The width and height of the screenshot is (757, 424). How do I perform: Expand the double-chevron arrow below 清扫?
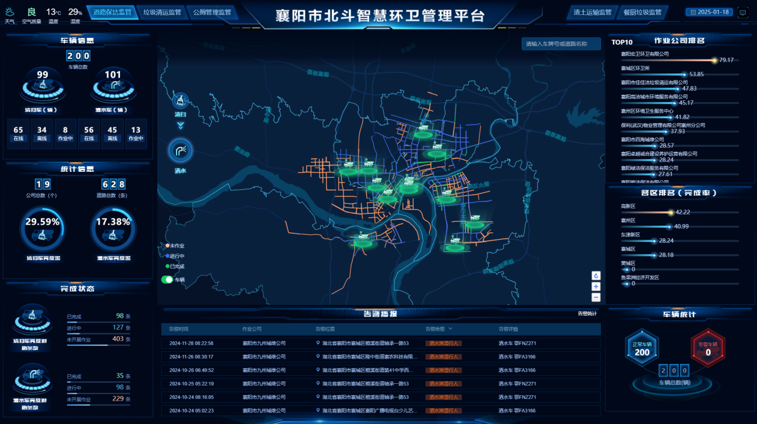180,126
